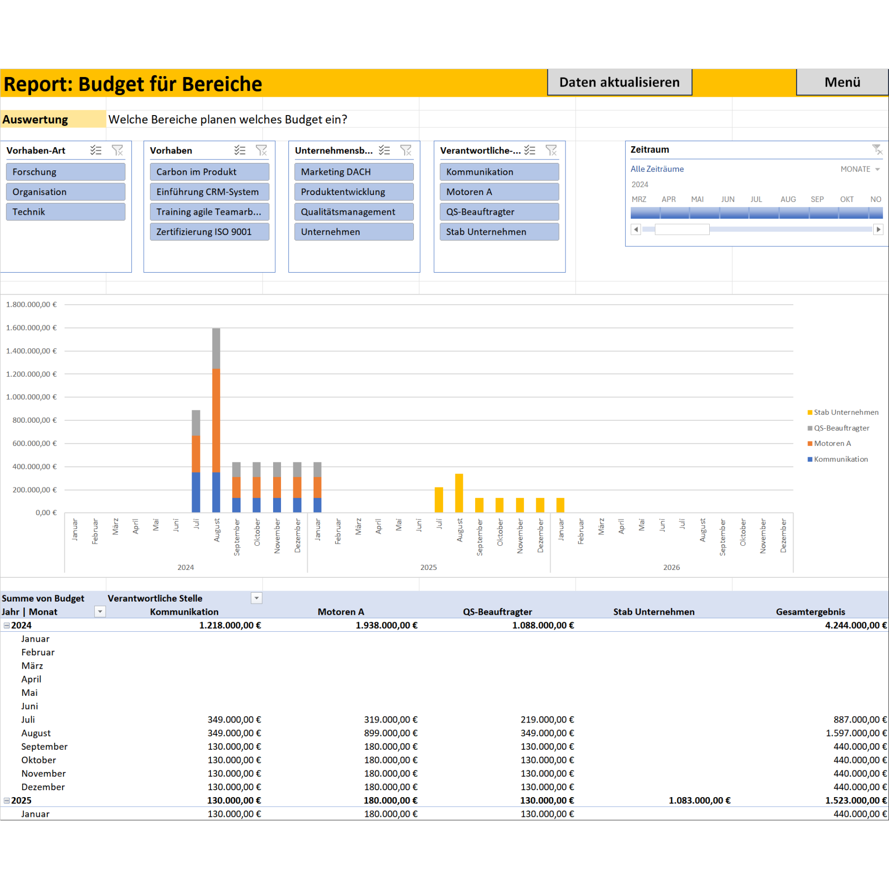Clear filter on Vorhaben slicer
889x889 pixels.
click(261, 151)
